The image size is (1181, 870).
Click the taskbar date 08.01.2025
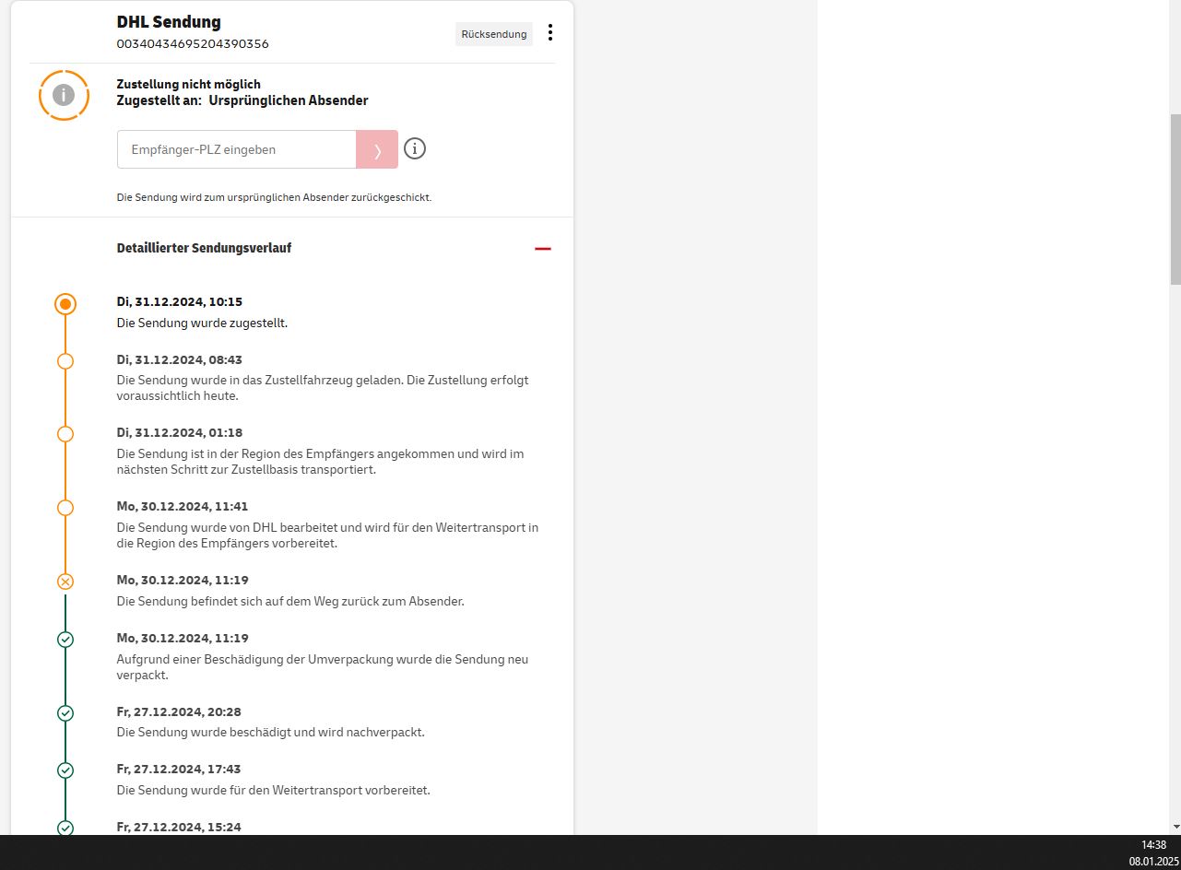(x=1153, y=861)
